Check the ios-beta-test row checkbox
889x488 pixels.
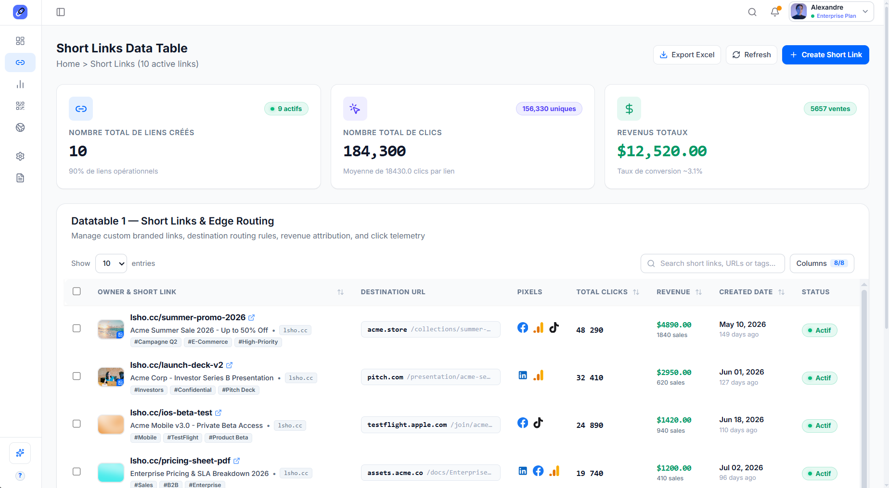77,424
